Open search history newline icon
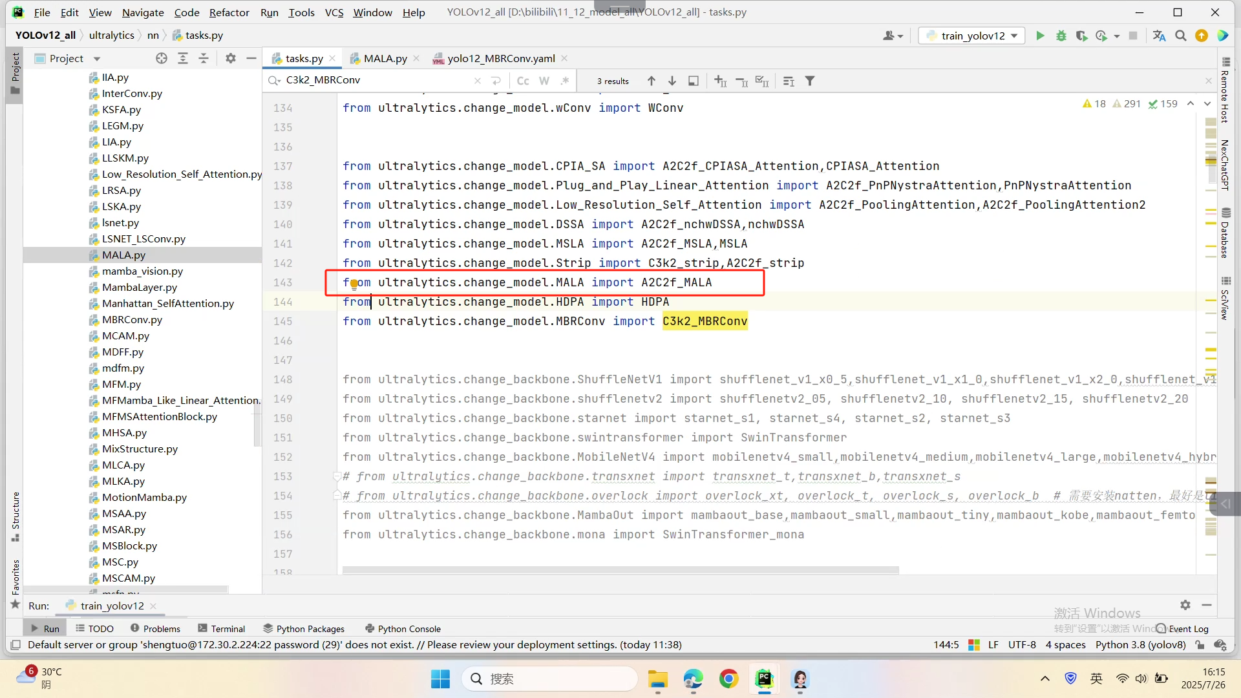Screen dimensions: 1241x698 (496, 81)
